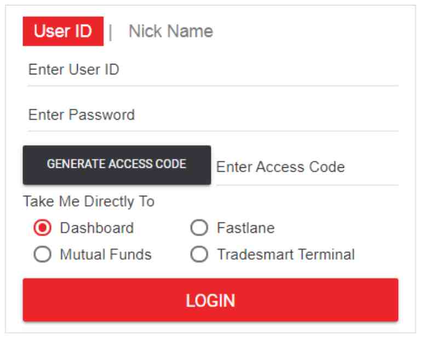The height and width of the screenshot is (340, 425).
Task: Select the Mutual Funds radio circle
Action: pos(42,254)
